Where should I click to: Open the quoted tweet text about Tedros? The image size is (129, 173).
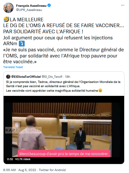[x=63, y=86]
